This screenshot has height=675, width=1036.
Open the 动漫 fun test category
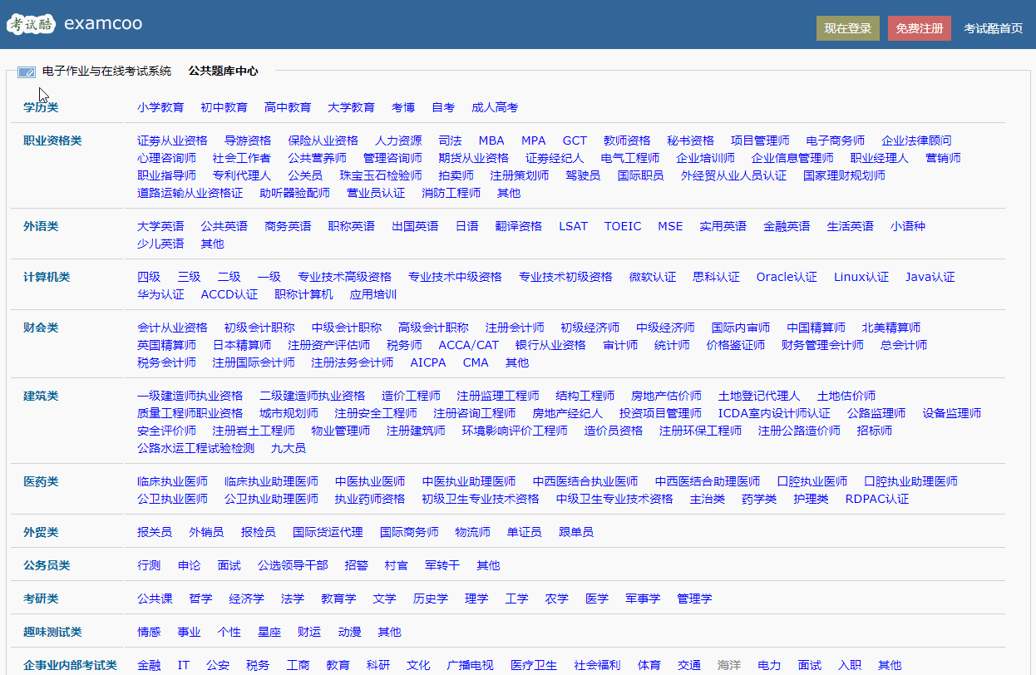(349, 632)
